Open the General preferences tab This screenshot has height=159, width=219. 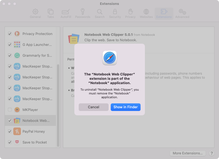(x=35, y=14)
